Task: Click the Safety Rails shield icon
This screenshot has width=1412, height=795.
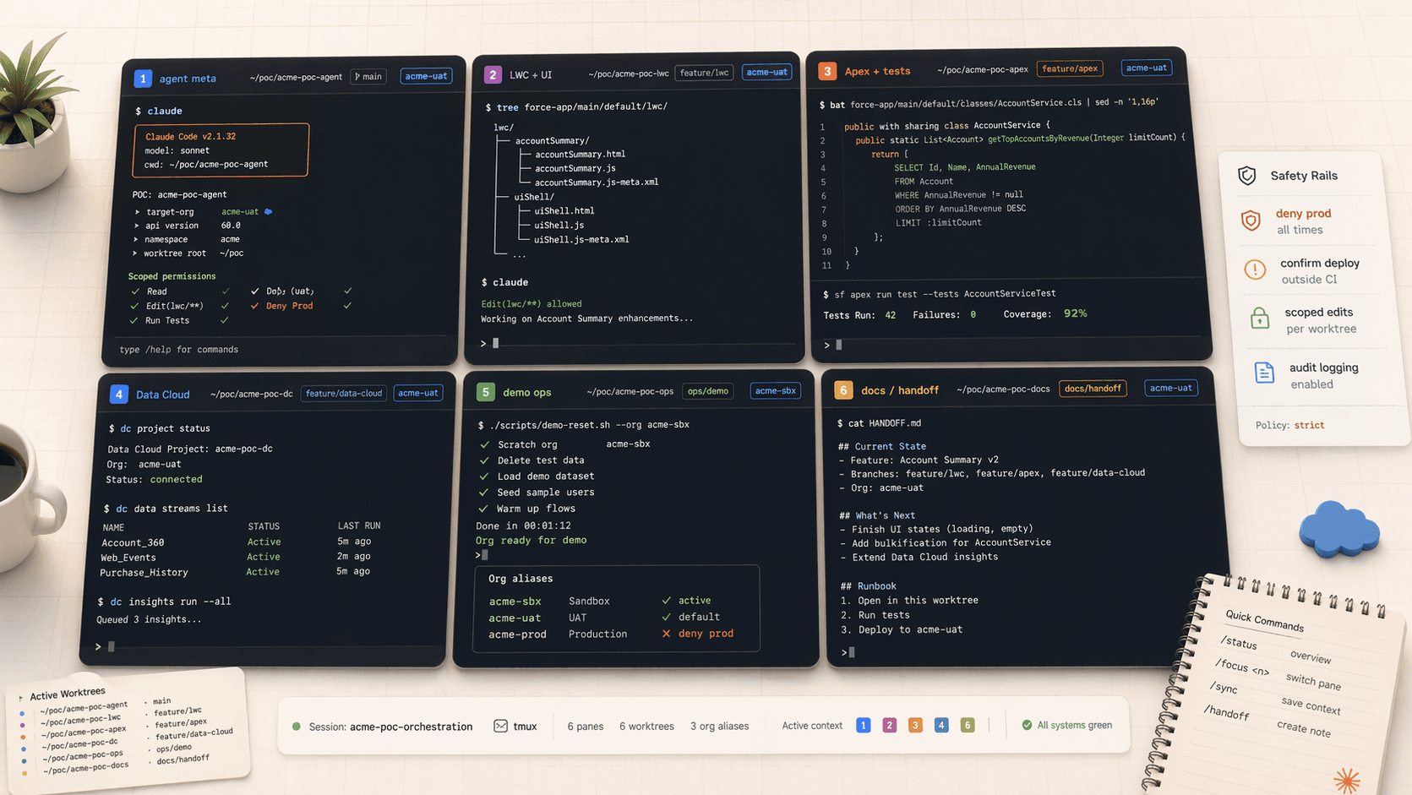Action: [x=1247, y=176]
